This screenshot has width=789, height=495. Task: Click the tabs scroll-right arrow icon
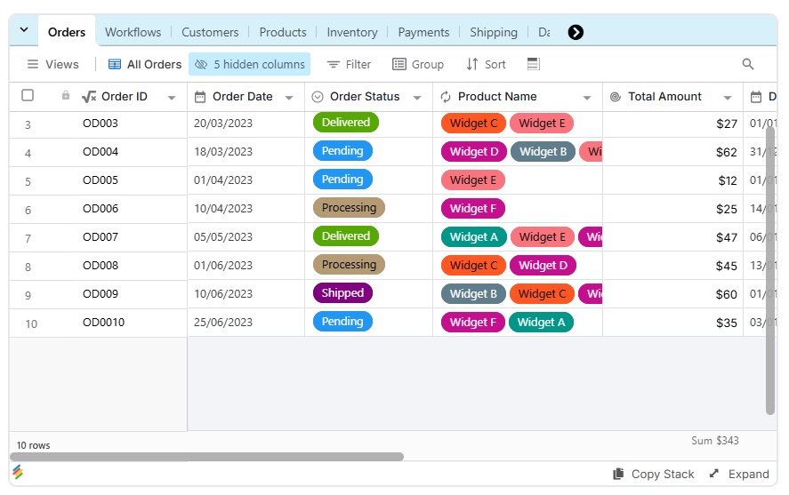click(x=576, y=32)
